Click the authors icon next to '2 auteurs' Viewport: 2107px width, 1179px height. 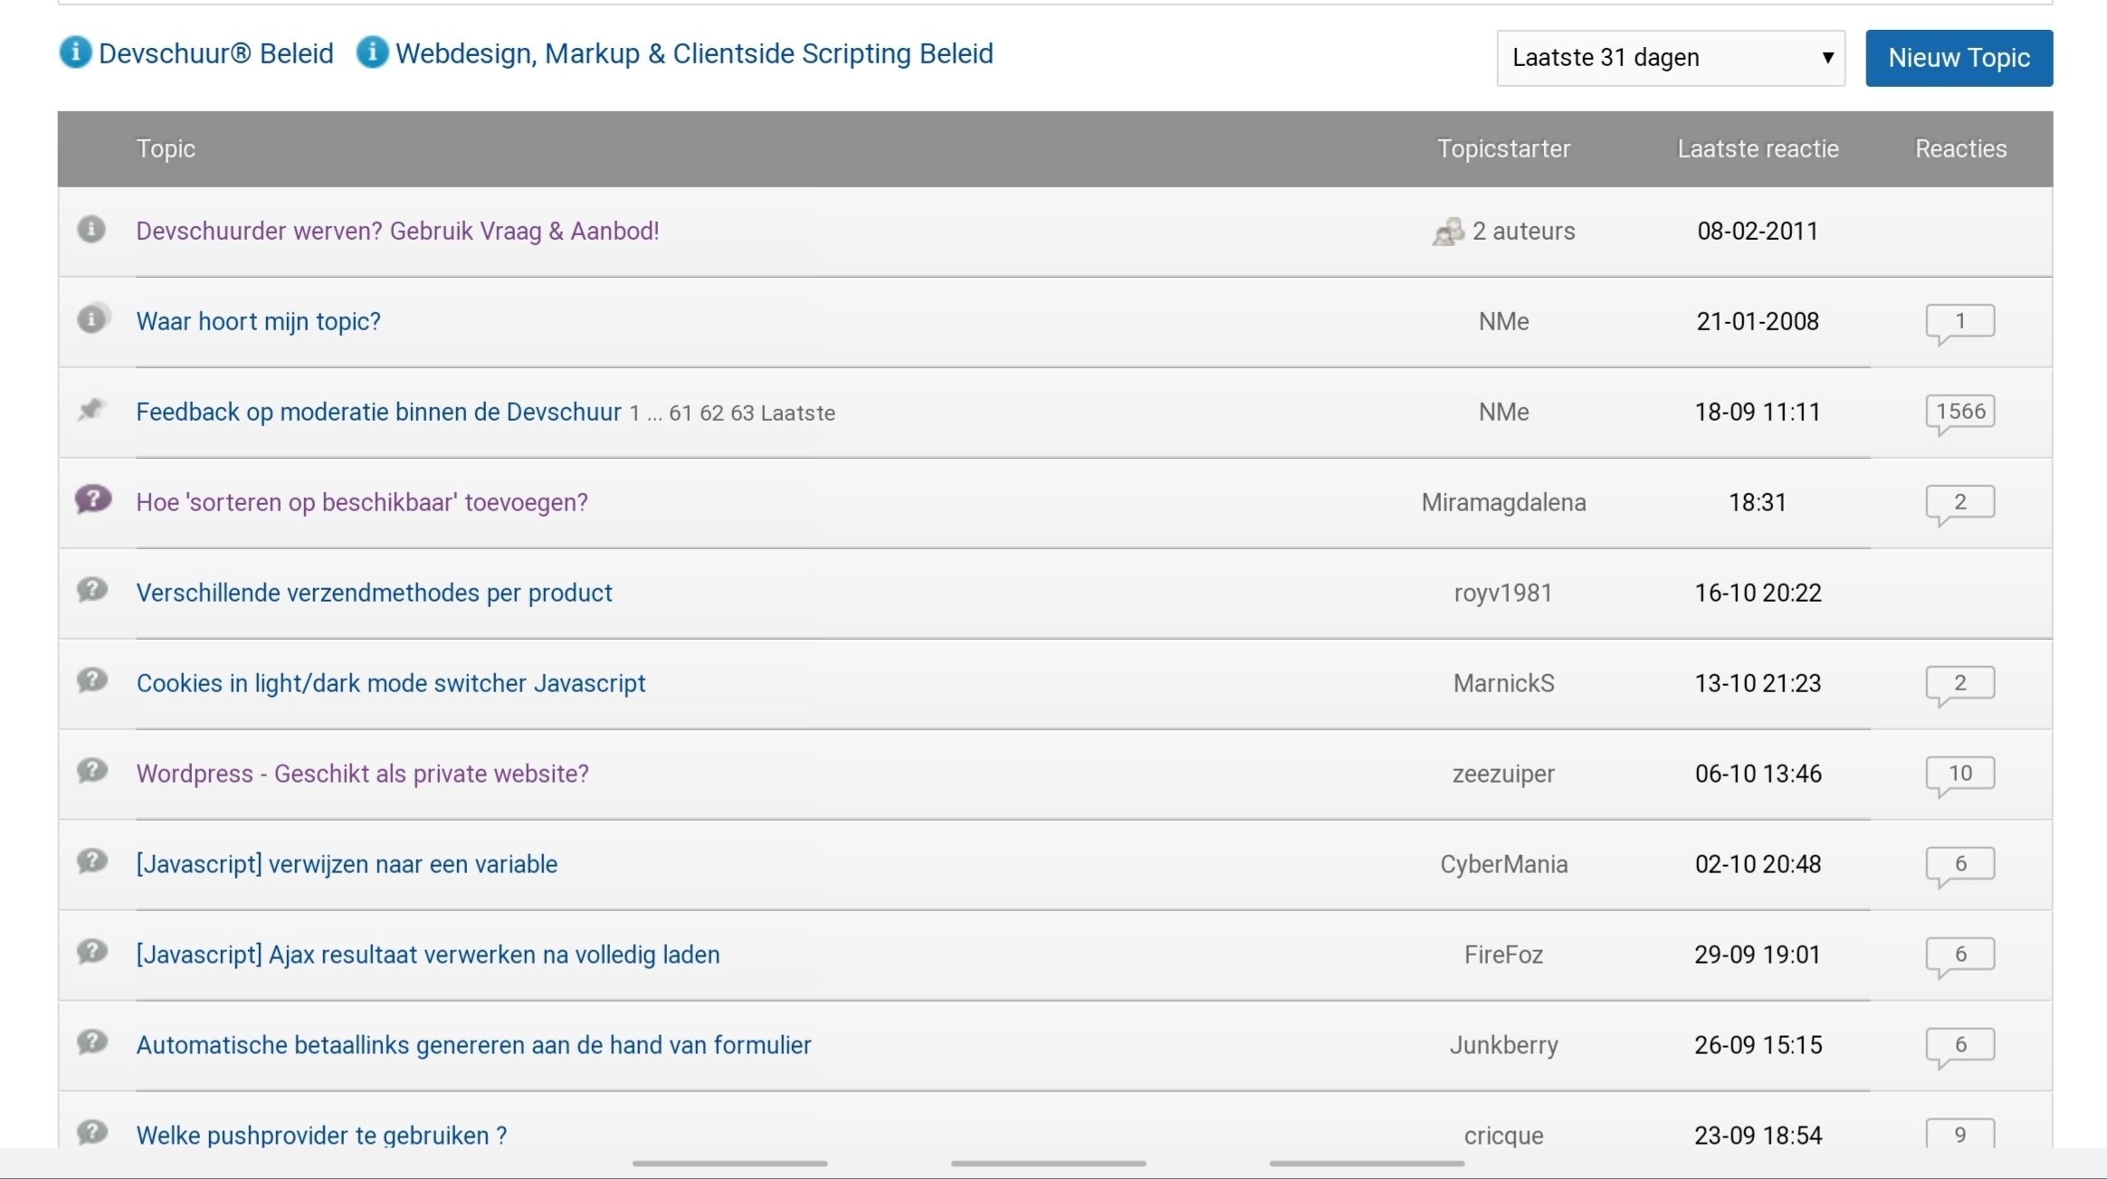pyautogui.click(x=1448, y=232)
